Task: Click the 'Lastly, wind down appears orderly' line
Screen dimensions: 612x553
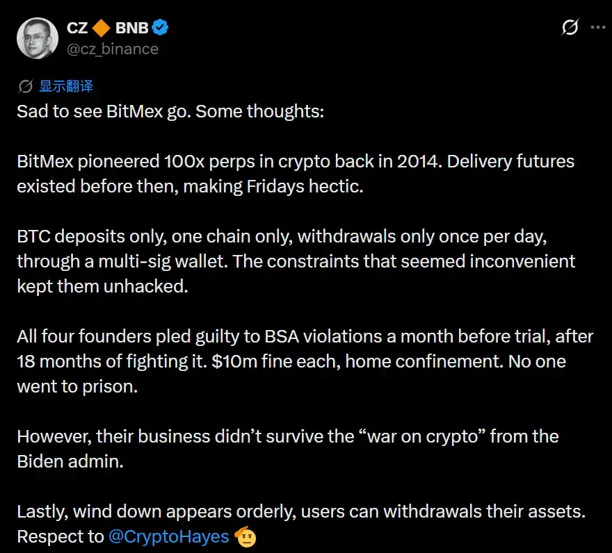Action: 301,511
